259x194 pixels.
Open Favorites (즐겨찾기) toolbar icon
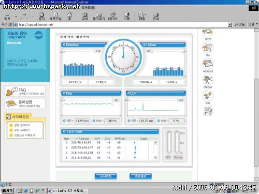[99, 16]
